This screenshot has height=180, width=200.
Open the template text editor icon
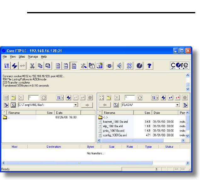pos(100,66)
